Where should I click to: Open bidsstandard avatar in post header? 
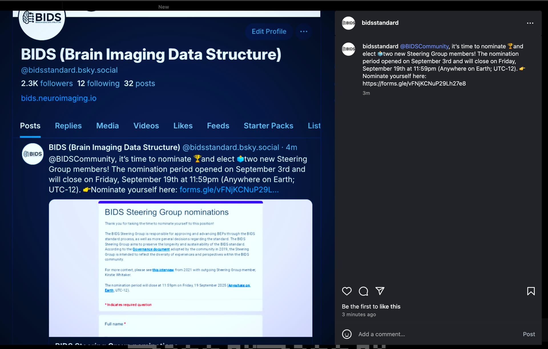pyautogui.click(x=348, y=23)
